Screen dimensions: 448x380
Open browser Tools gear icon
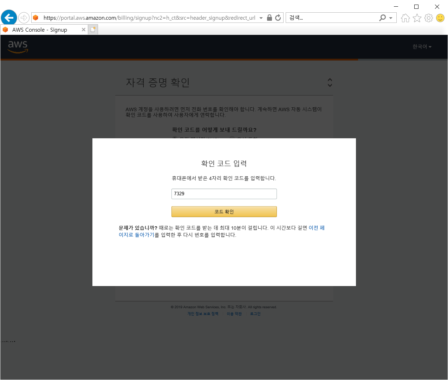tap(429, 18)
